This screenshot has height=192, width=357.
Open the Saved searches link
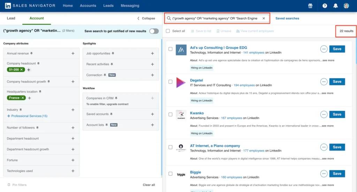pos(287,18)
